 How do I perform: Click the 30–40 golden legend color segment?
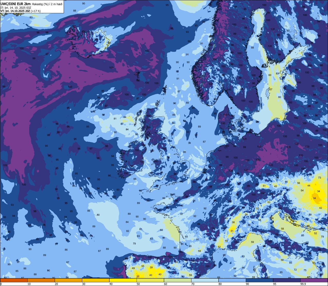(x=96, y=280)
